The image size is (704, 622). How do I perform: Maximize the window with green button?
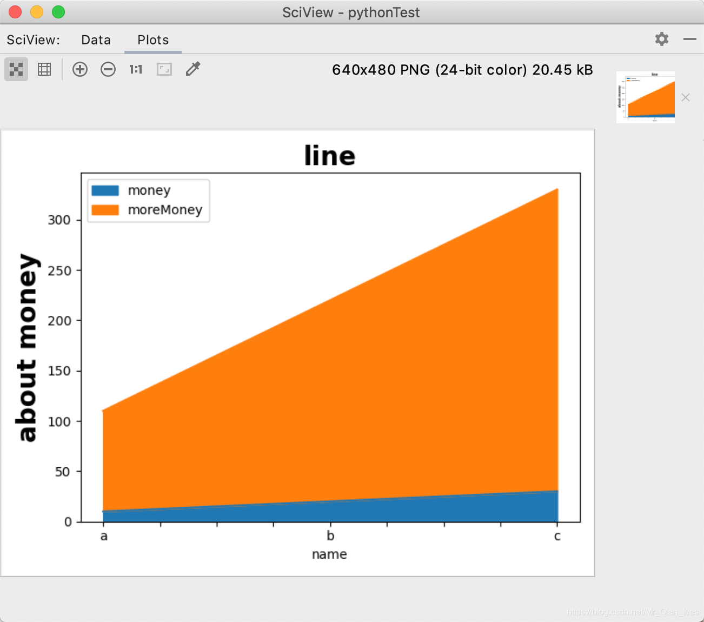(x=58, y=12)
